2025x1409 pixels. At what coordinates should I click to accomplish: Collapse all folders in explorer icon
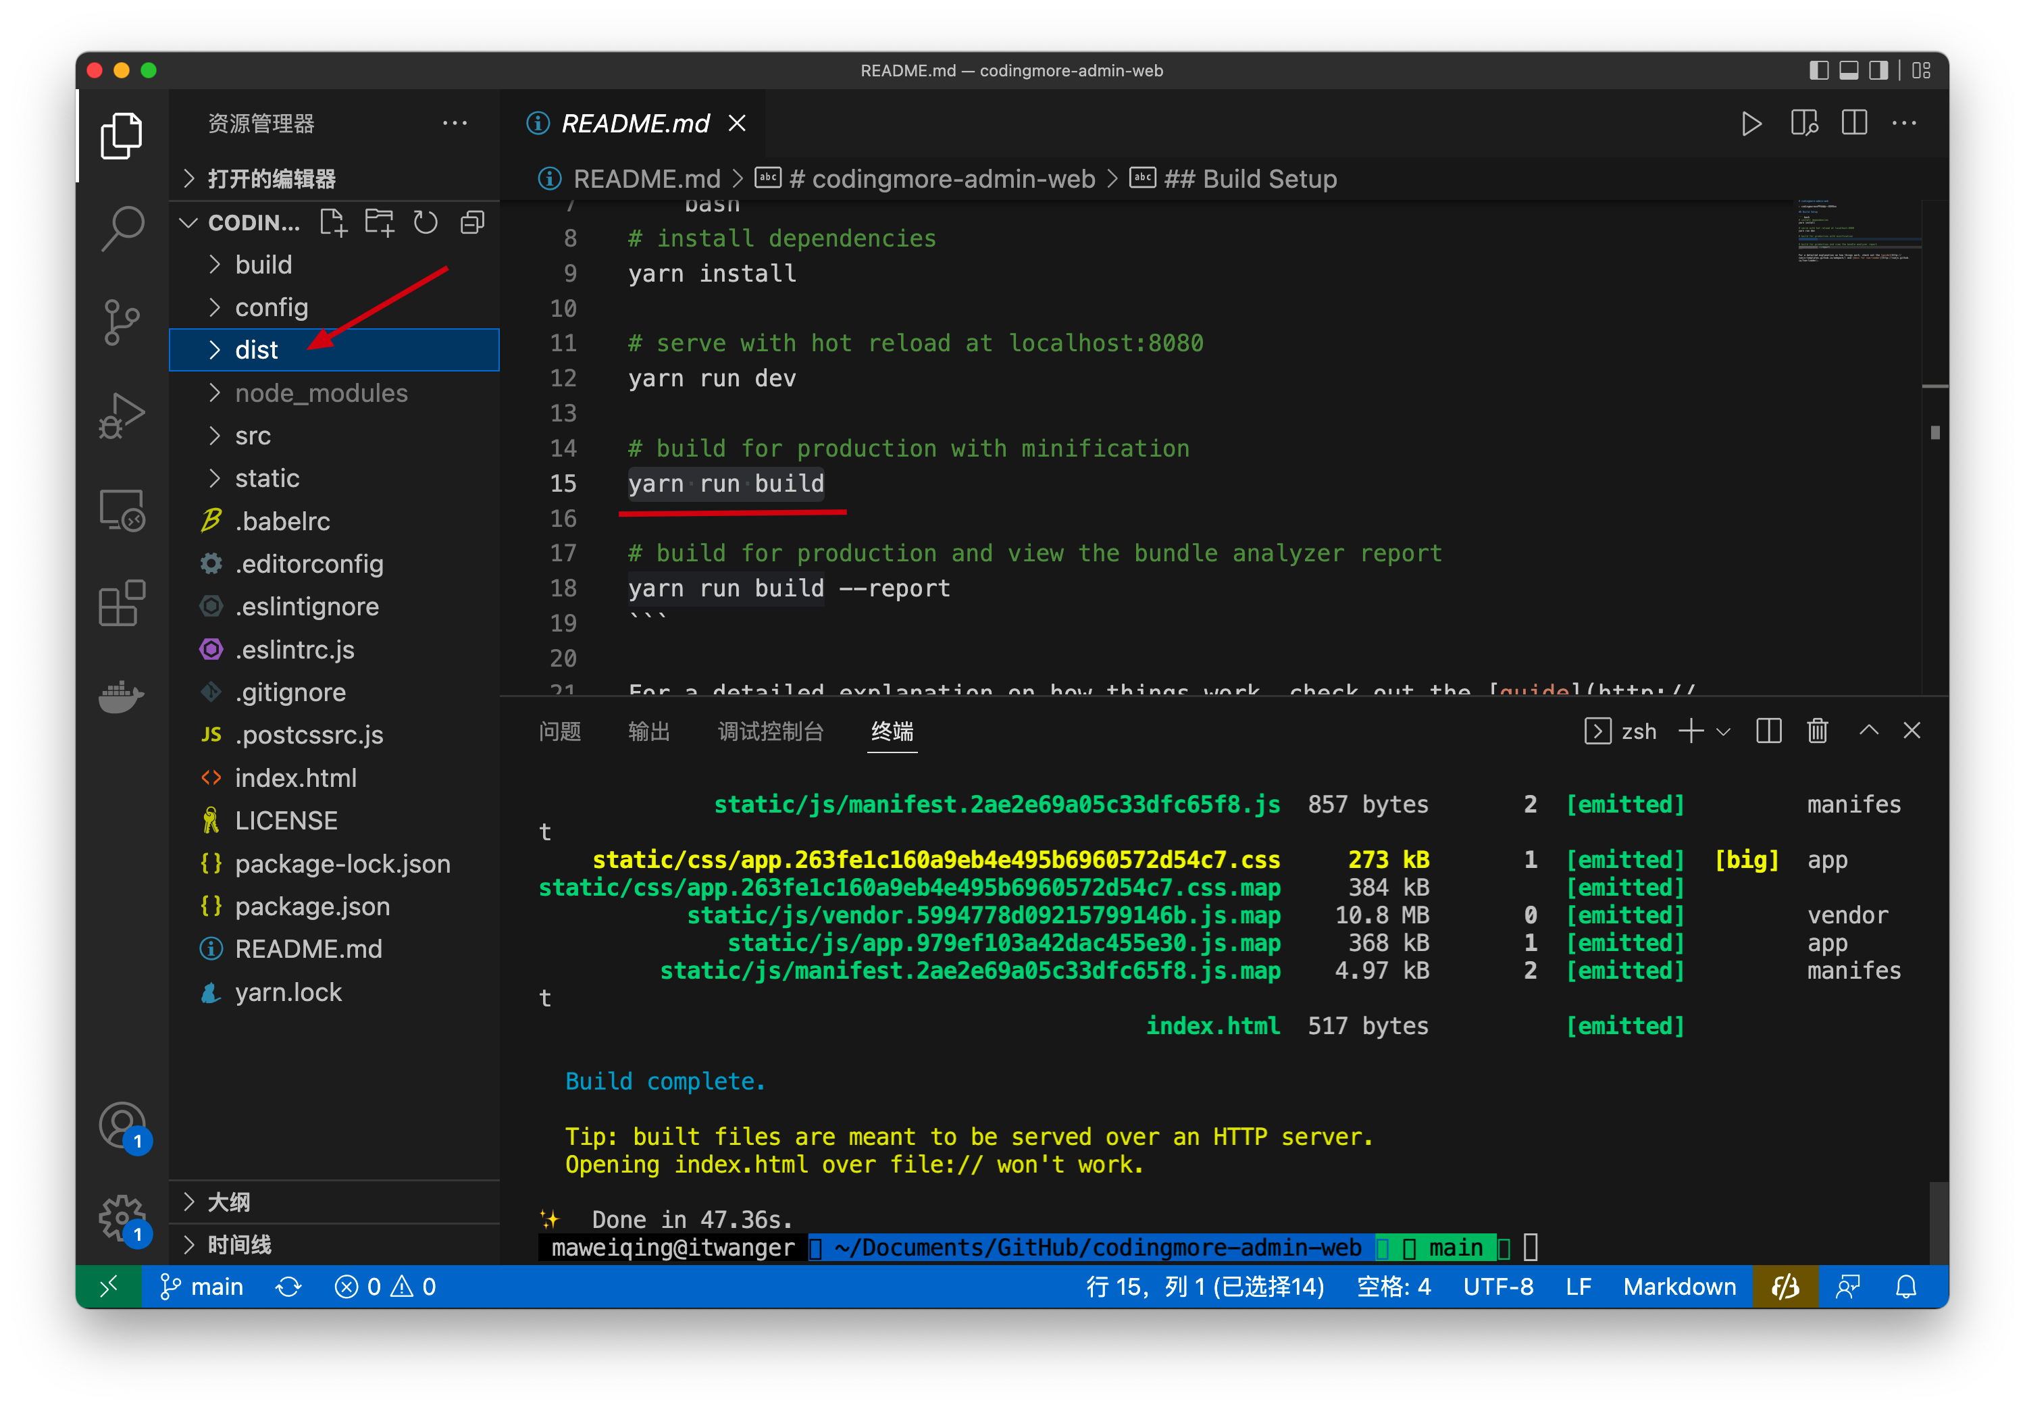(473, 222)
